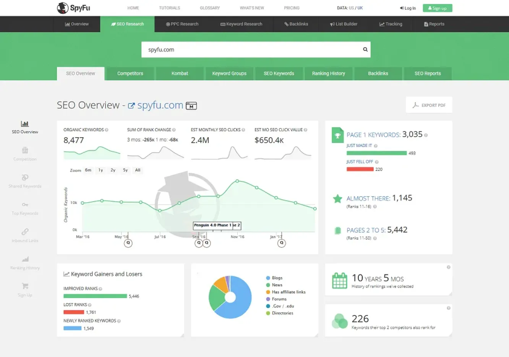
Task: Click the Export PDF button
Action: 429,105
